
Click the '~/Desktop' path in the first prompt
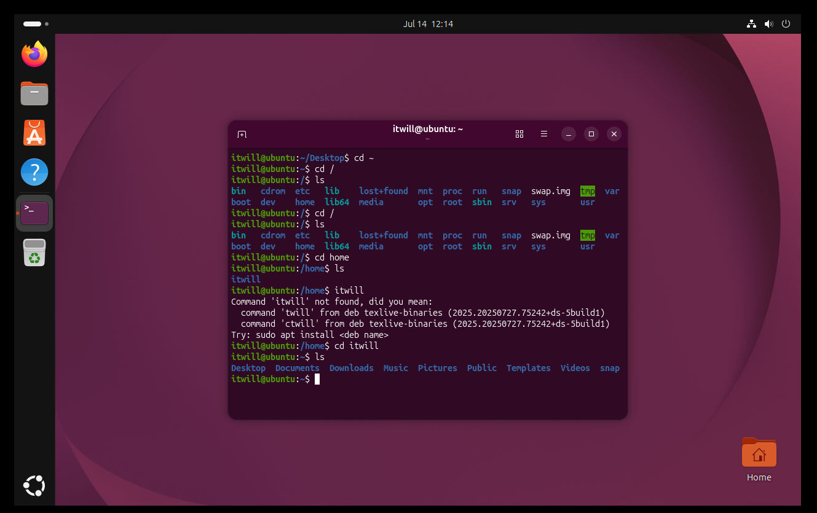322,158
